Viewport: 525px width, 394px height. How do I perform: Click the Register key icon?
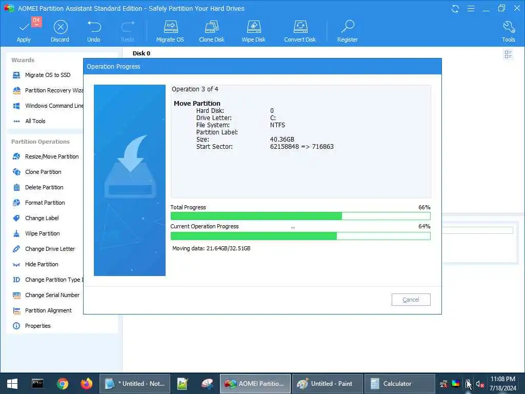348,27
